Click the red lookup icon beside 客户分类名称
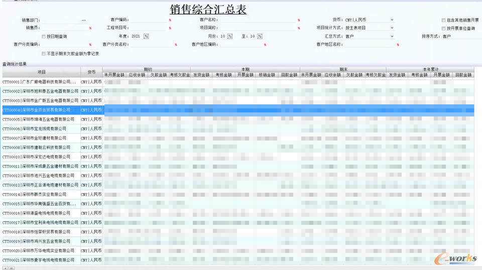Screen dimensions: 482x270 coord(176,45)
